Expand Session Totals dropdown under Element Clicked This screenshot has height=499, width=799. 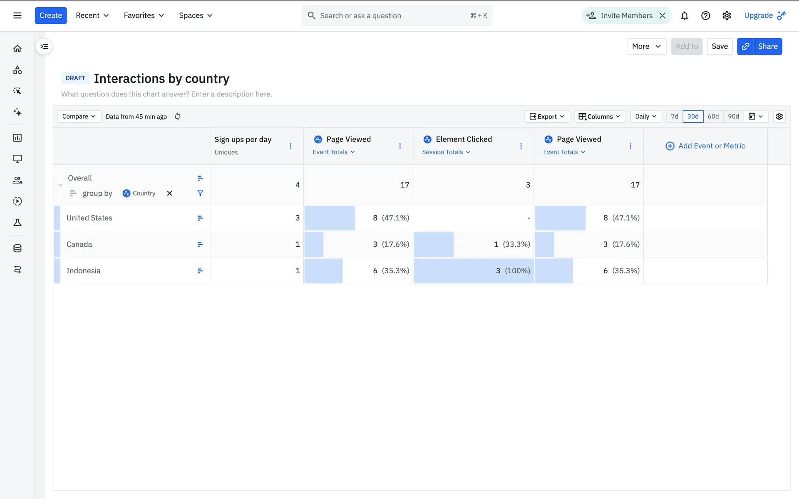(446, 152)
